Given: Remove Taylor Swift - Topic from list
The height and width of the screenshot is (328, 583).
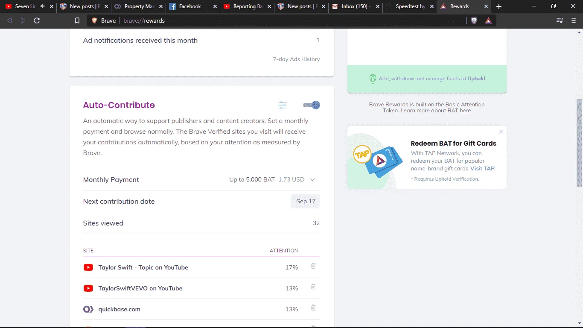Looking at the screenshot, I should click(313, 266).
